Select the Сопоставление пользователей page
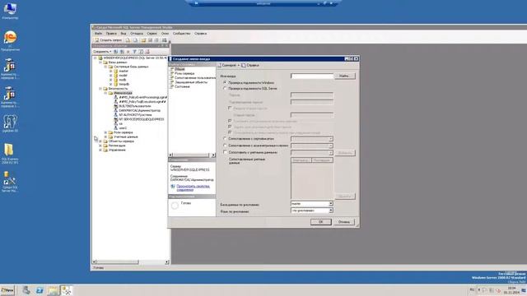The width and height of the screenshot is (527, 296). click(195, 78)
